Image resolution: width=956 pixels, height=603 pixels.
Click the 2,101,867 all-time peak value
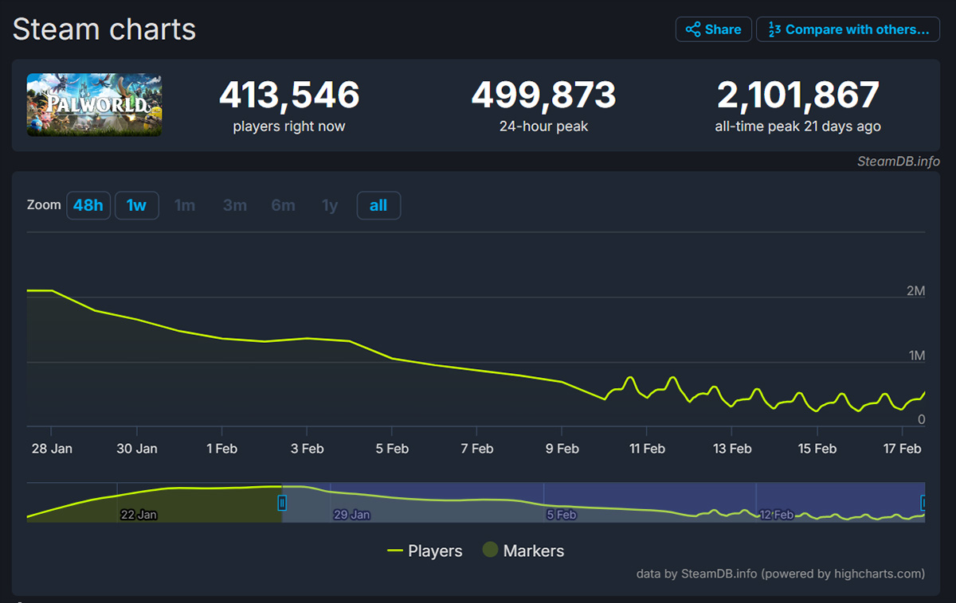coord(798,95)
